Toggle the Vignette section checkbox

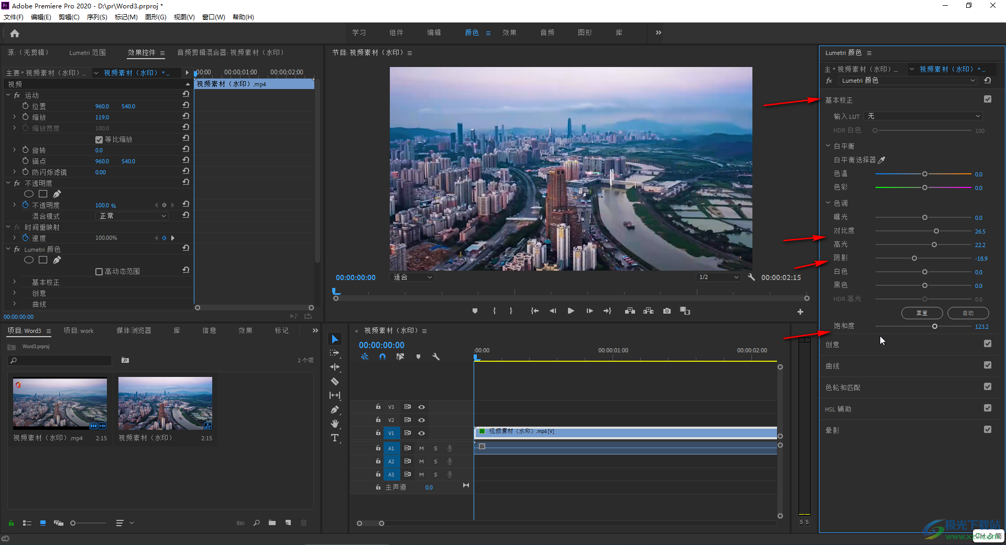[x=988, y=430]
